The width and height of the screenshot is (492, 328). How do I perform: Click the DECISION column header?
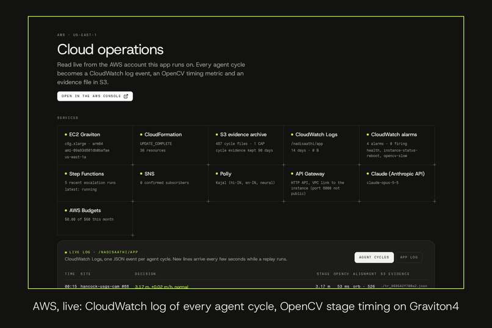[x=145, y=274]
